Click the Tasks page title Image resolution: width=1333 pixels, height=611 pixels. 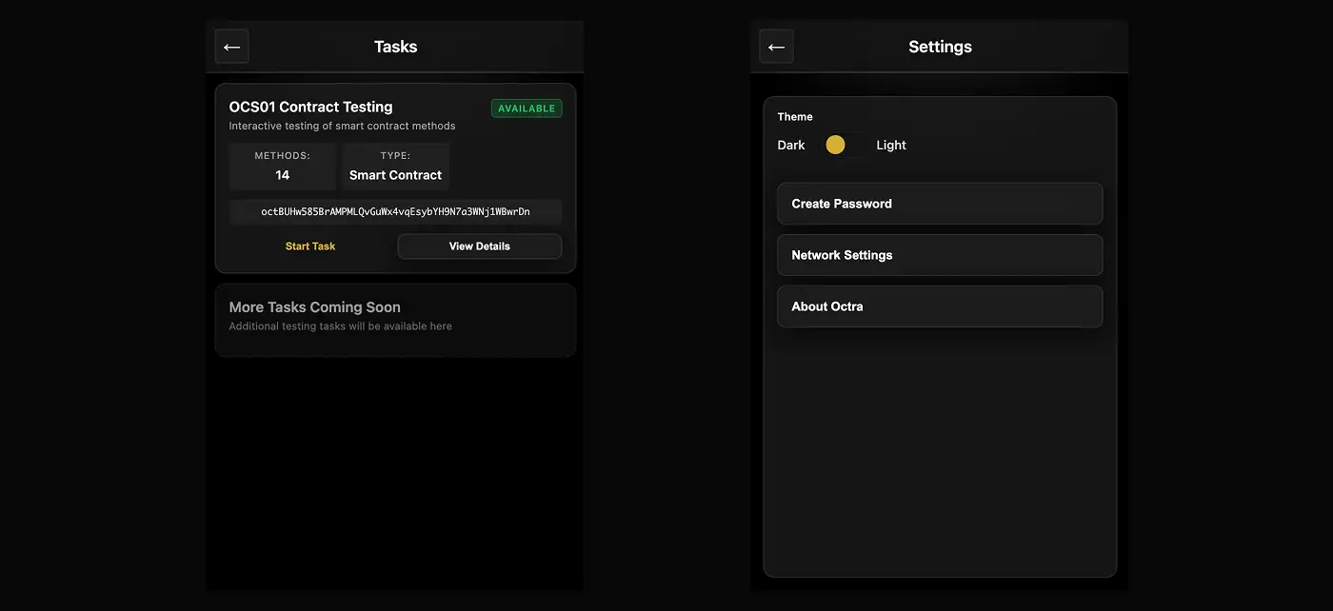tap(395, 47)
